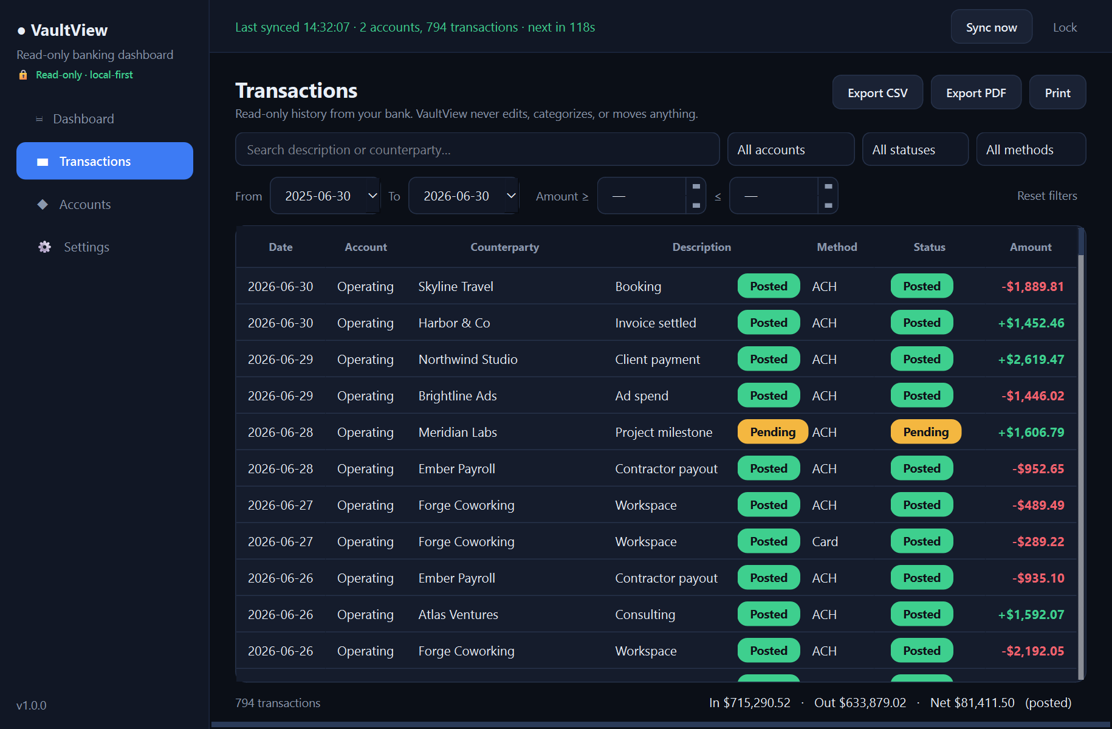Viewport: 1112px width, 729px height.
Task: Click the Consulting description cell
Action: pos(645,614)
